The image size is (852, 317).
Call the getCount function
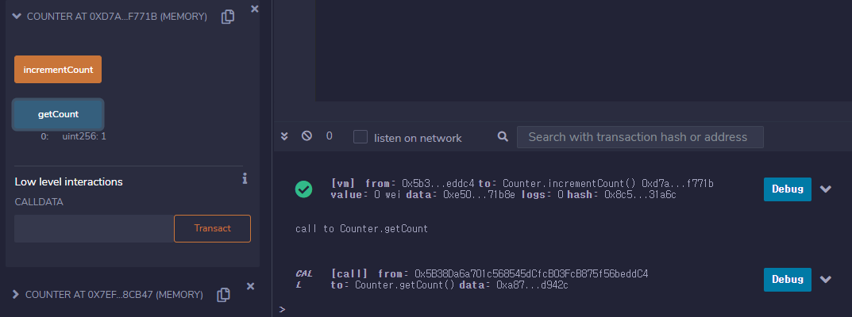pos(58,114)
